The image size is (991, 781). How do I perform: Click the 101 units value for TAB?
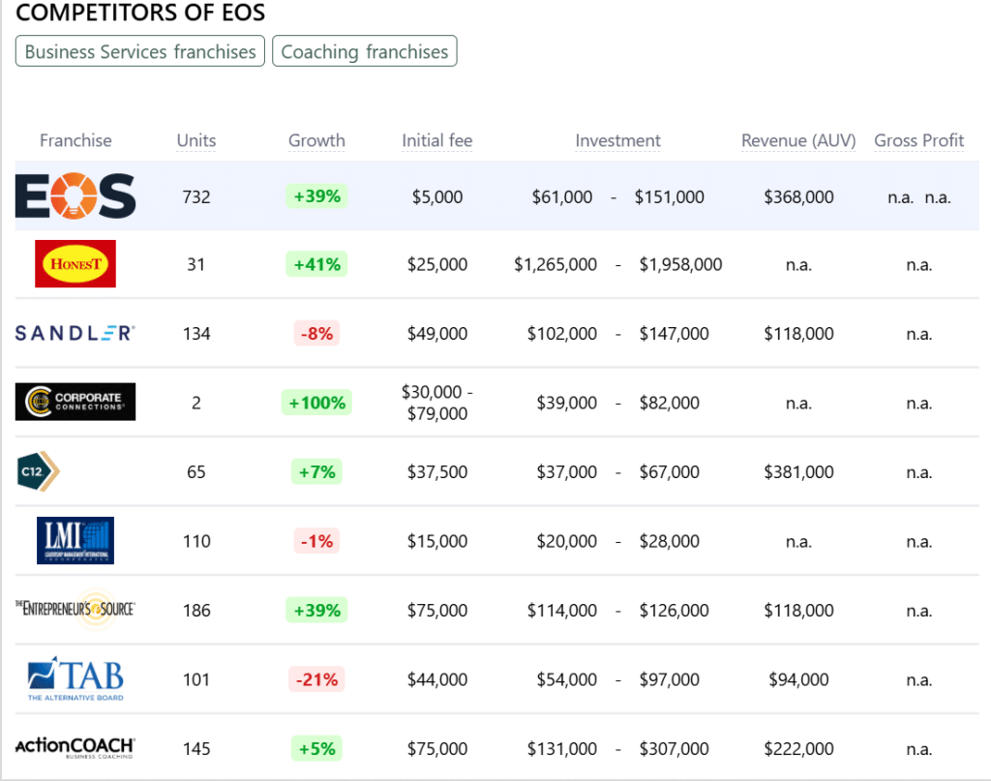click(x=195, y=680)
